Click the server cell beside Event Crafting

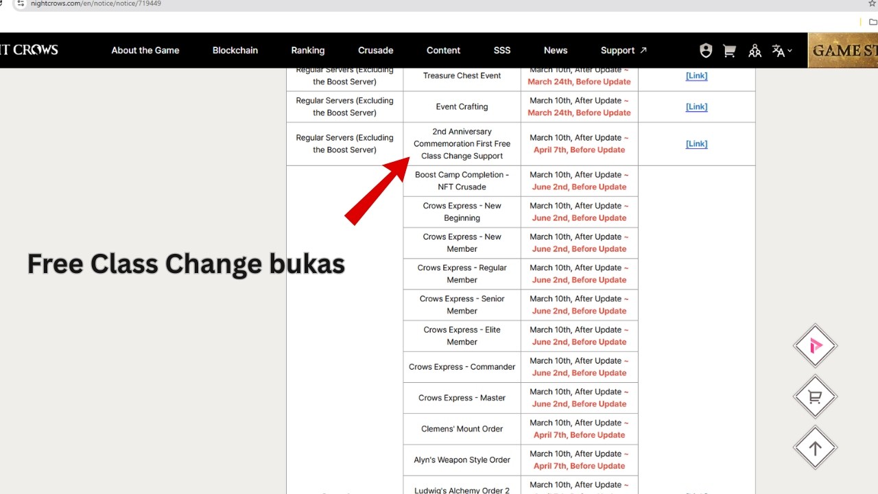coord(345,106)
